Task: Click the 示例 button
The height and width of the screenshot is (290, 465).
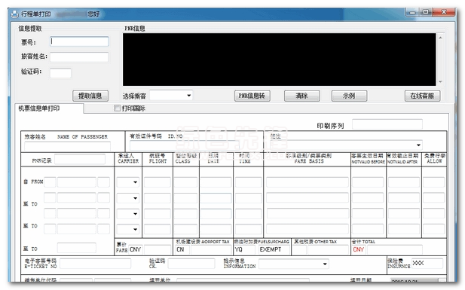Action: click(x=349, y=96)
